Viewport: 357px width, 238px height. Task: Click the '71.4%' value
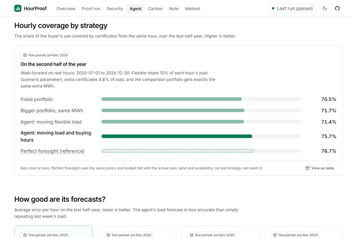click(x=329, y=122)
